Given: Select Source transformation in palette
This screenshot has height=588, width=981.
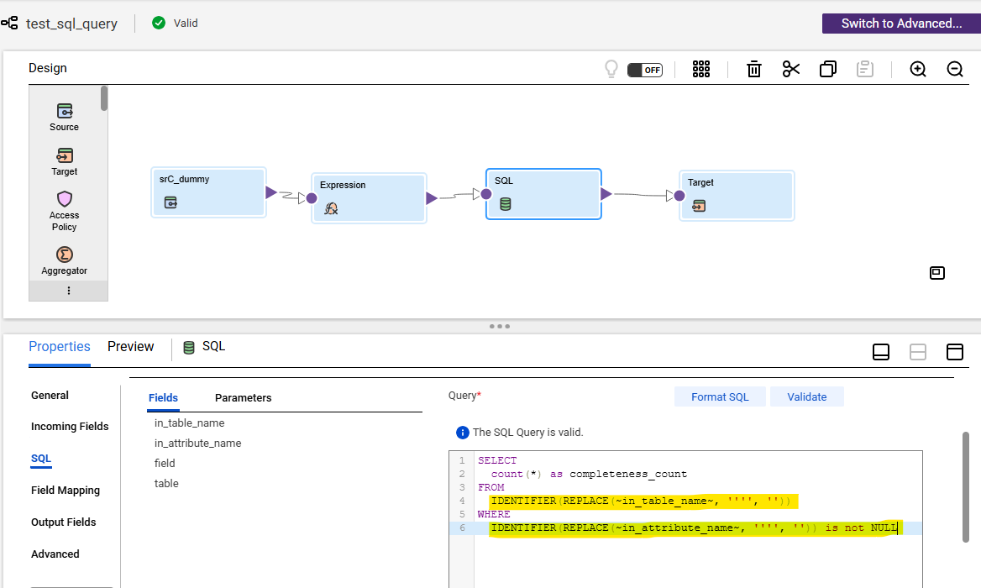Looking at the screenshot, I should pyautogui.click(x=65, y=118).
